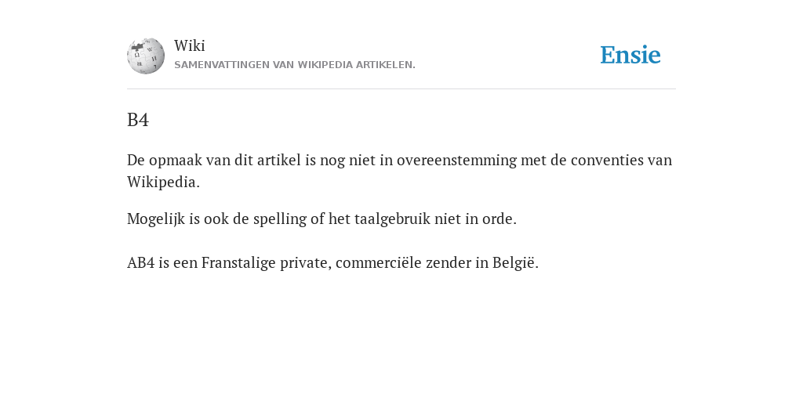
Task: Open the Ensie logo link
Action: point(630,56)
